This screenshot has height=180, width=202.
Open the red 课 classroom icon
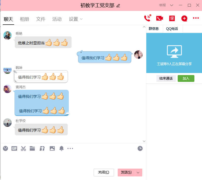[x=172, y=18]
